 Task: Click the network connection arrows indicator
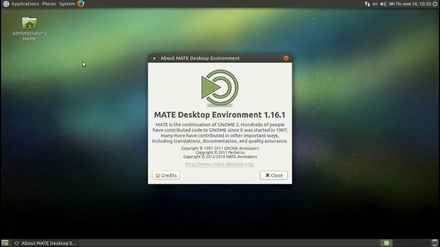[367, 4]
